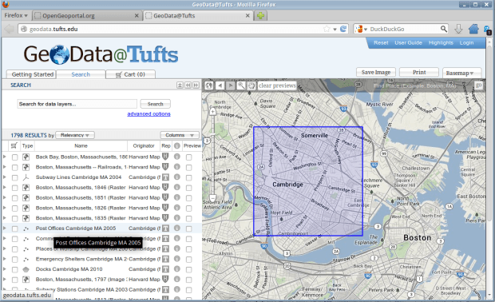Click Reset in the top menu
This screenshot has width=495, height=302.
[x=381, y=42]
